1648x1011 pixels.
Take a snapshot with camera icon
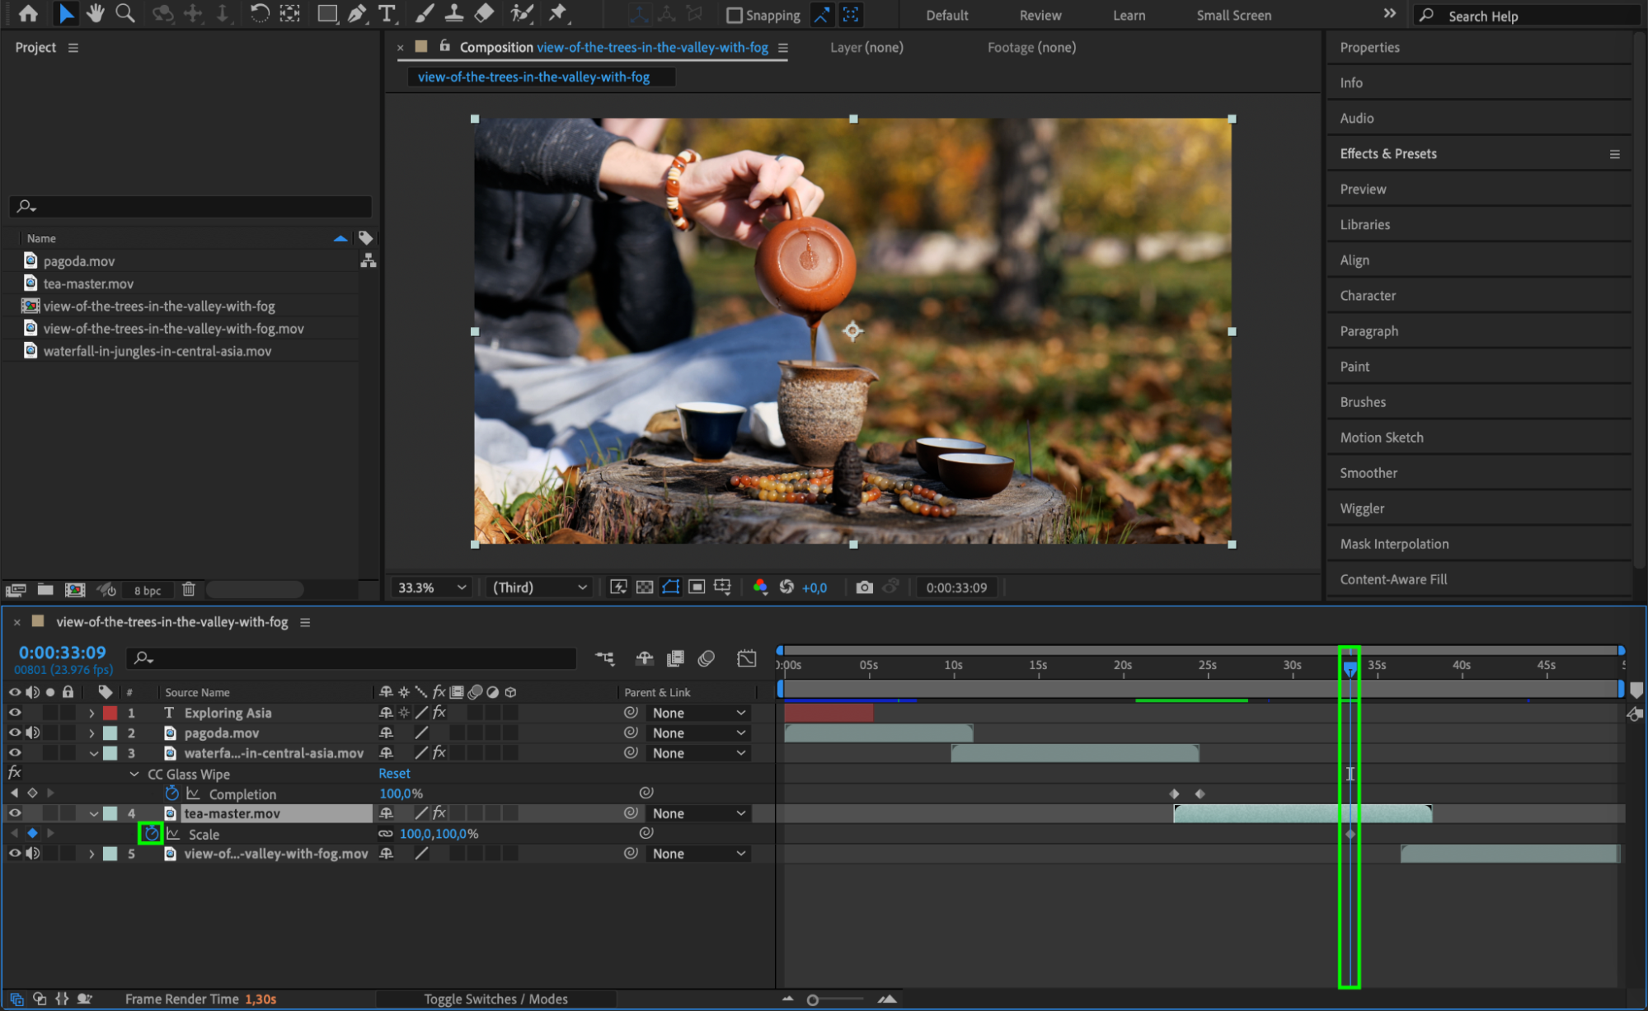(x=864, y=587)
